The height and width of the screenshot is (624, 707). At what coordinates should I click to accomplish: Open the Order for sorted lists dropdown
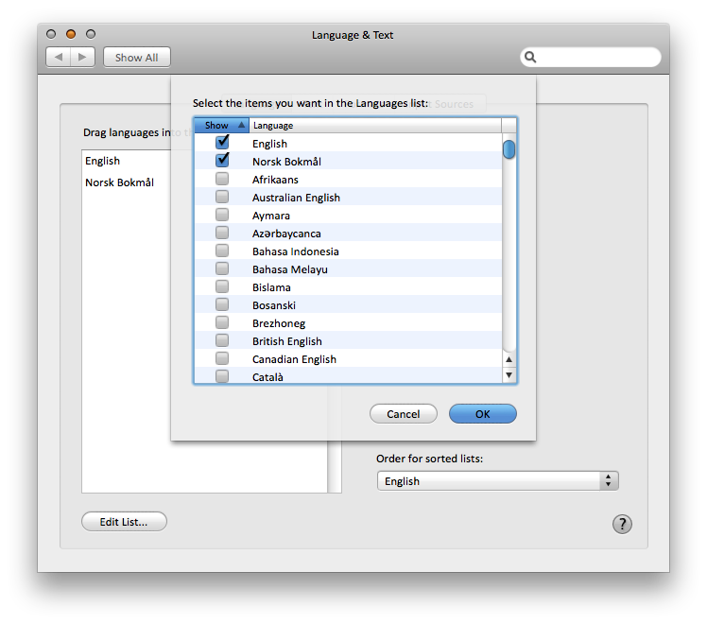[x=498, y=481]
